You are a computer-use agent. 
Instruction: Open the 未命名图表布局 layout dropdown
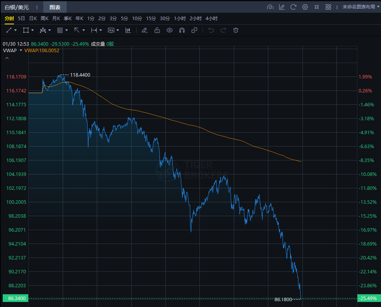pos(359,7)
